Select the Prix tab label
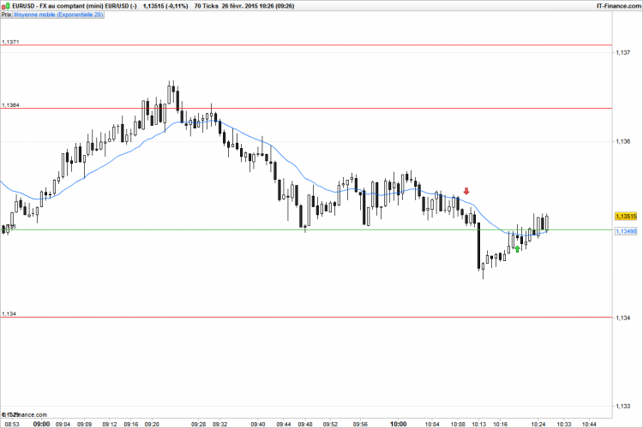The height and width of the screenshot is (428, 643). tap(6, 15)
